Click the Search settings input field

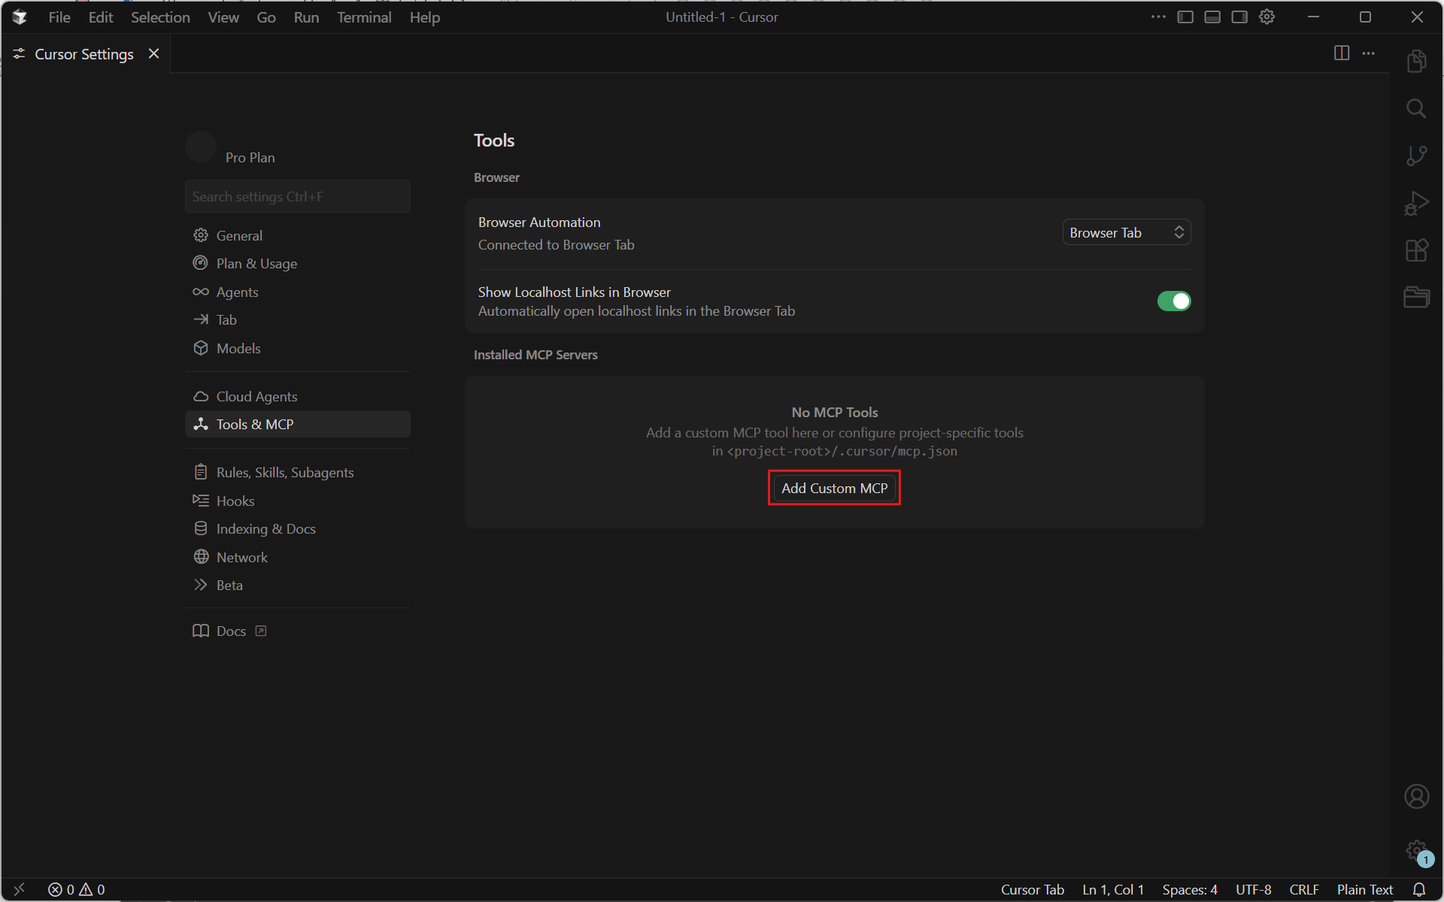(297, 196)
